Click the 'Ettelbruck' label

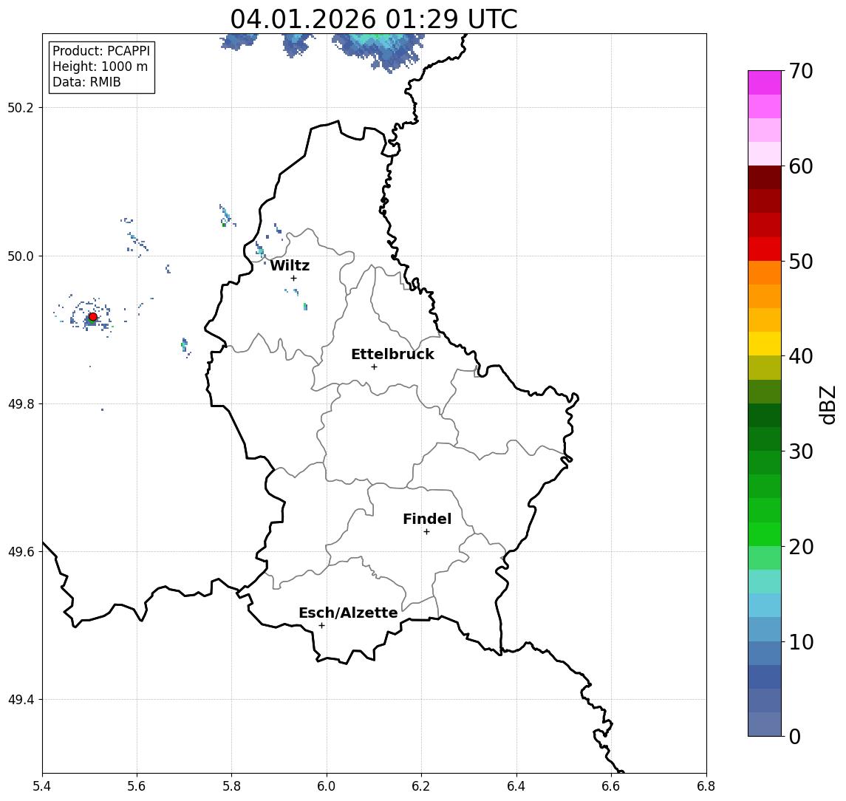tap(392, 354)
